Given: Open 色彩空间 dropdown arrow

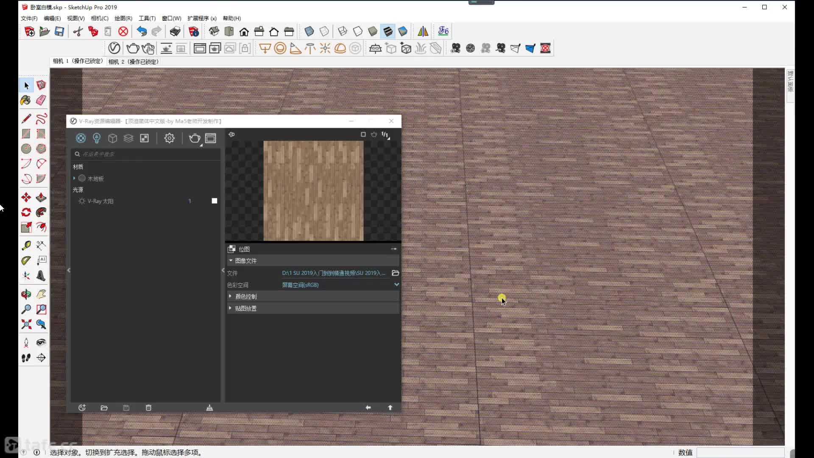Looking at the screenshot, I should point(396,285).
